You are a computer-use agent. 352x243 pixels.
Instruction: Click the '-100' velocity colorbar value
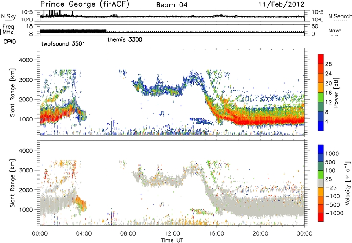click(333, 196)
